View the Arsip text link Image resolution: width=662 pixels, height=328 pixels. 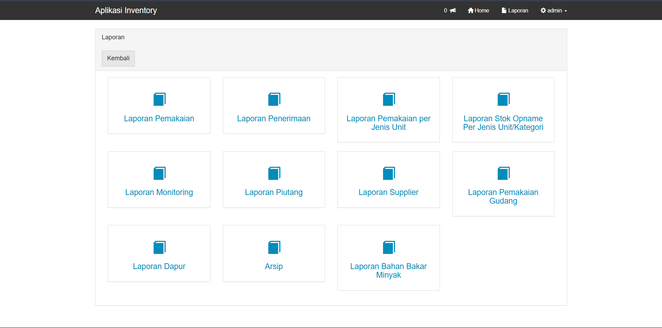click(274, 266)
